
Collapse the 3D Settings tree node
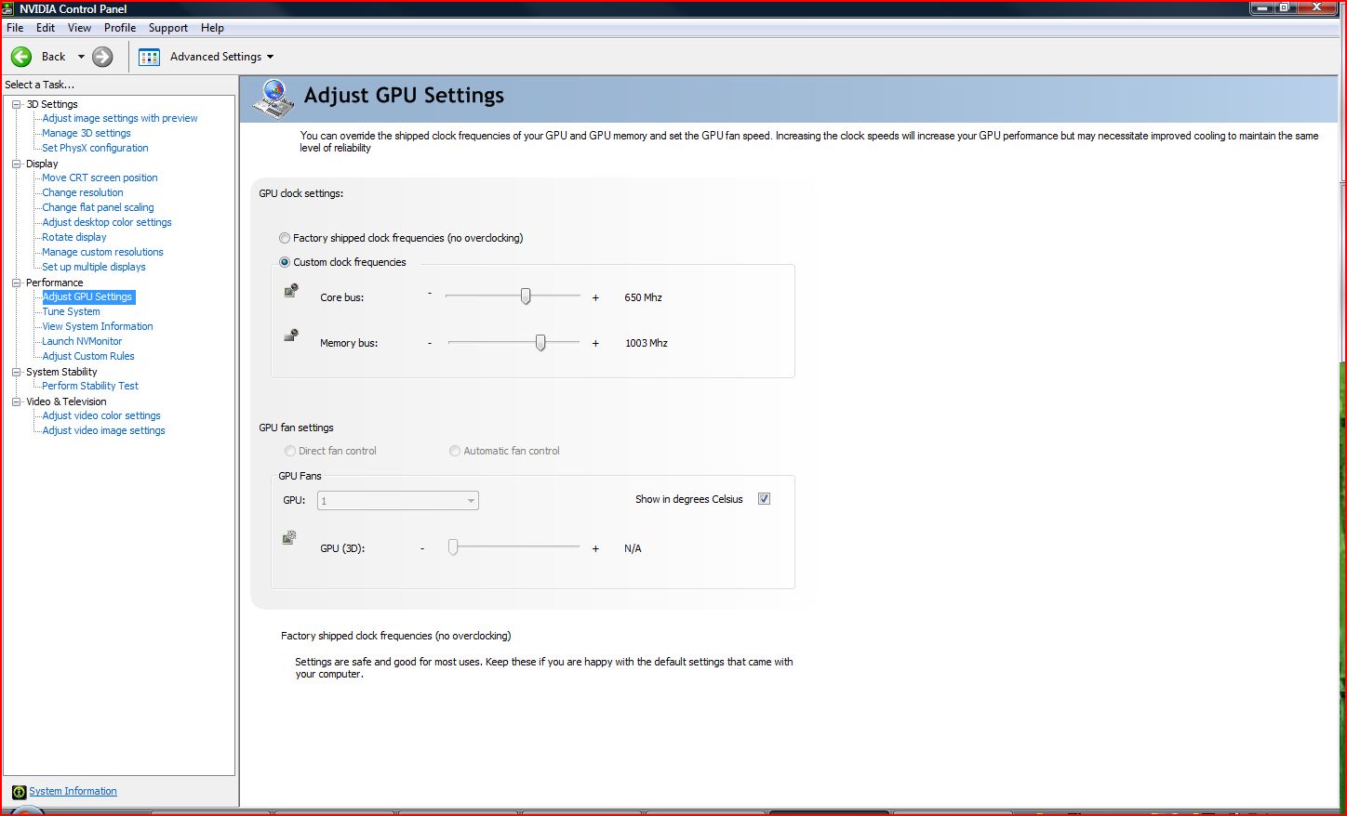pyautogui.click(x=16, y=104)
